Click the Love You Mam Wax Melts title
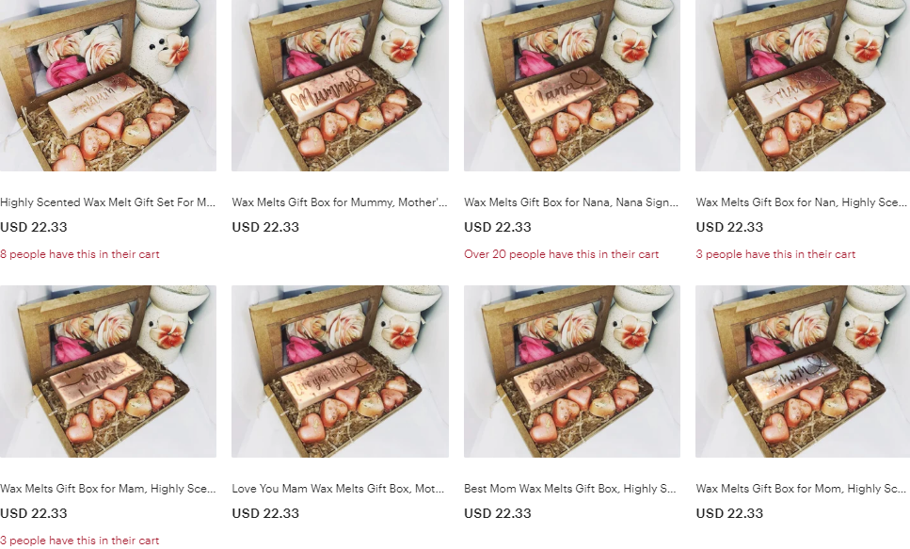The height and width of the screenshot is (549, 910). point(339,489)
